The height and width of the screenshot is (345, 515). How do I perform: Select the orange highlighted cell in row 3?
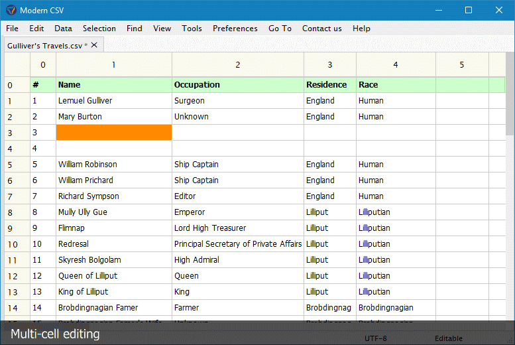[x=113, y=133]
